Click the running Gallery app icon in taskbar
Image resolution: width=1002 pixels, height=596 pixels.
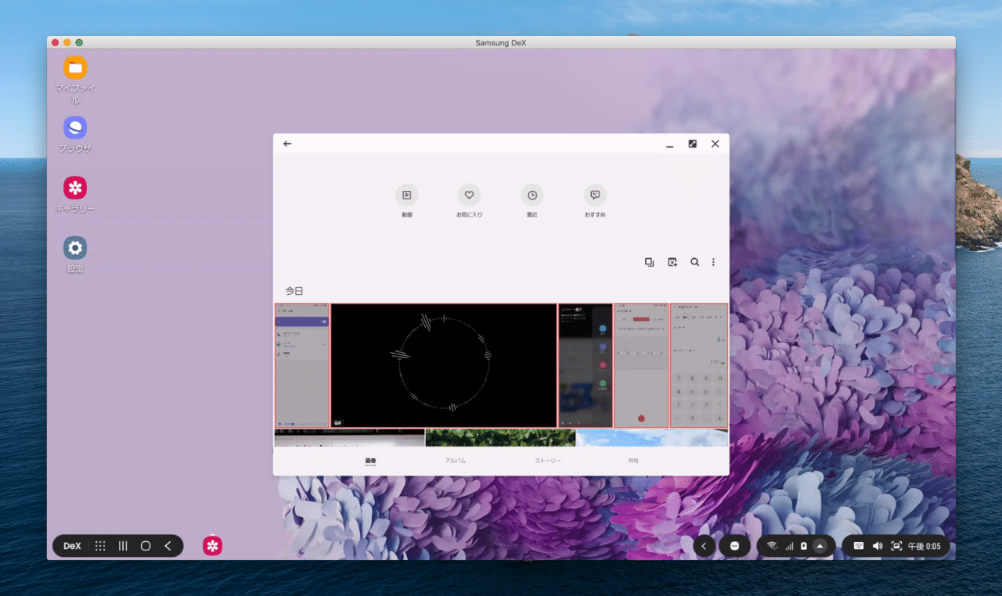213,546
